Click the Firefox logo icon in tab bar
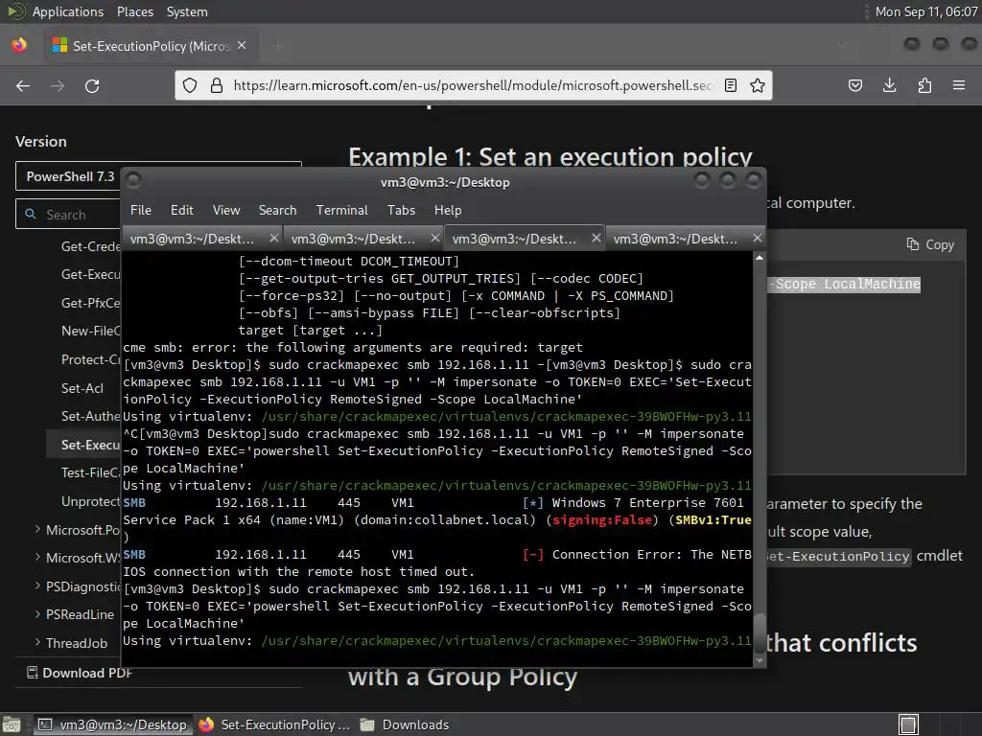The width and height of the screenshot is (982, 736). pos(19,45)
